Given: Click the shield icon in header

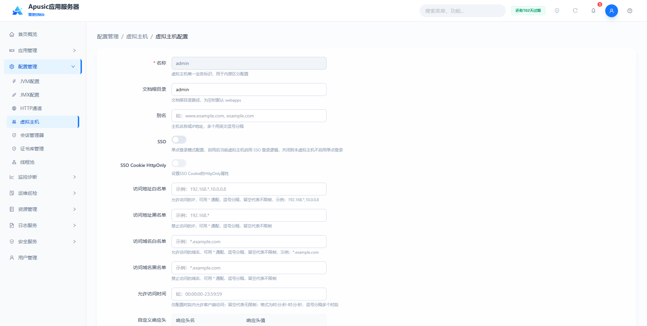Looking at the screenshot, I should (557, 11).
